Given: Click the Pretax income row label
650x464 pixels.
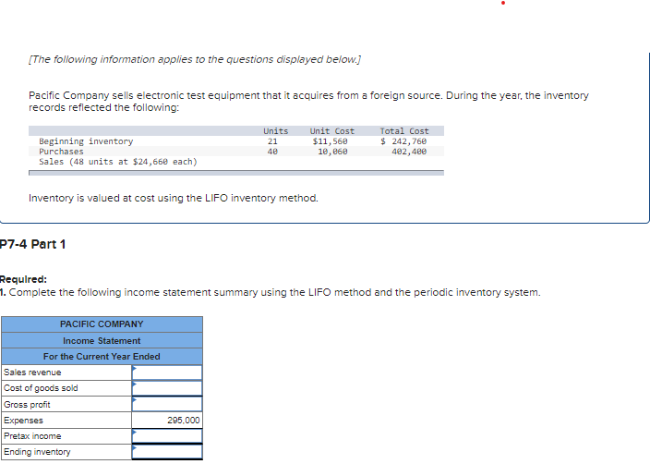Looking at the screenshot, I should coord(32,435).
